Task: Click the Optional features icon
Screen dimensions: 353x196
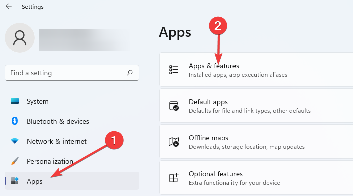Action: (x=174, y=178)
